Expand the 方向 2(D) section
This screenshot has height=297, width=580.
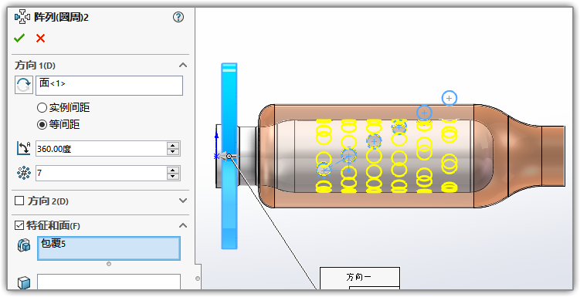[183, 201]
